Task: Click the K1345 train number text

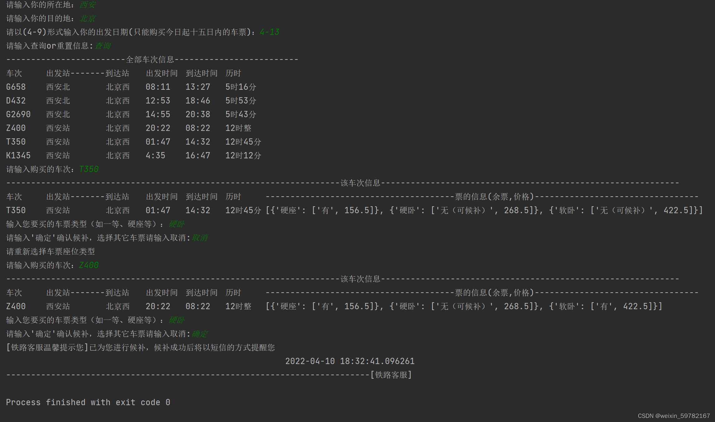Action: [18, 156]
